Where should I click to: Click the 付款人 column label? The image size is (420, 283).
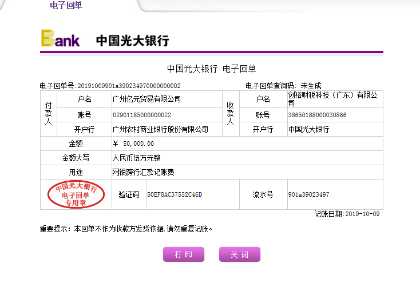[49, 114]
